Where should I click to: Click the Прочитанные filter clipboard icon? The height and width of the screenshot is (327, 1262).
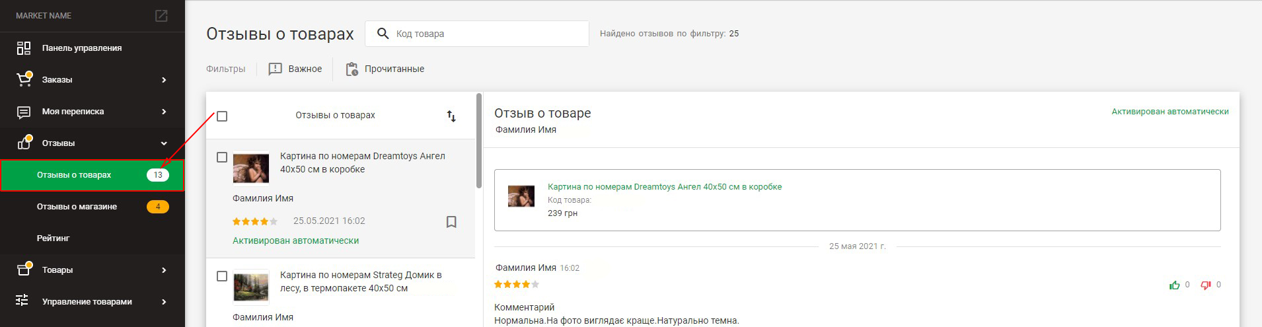click(x=352, y=69)
